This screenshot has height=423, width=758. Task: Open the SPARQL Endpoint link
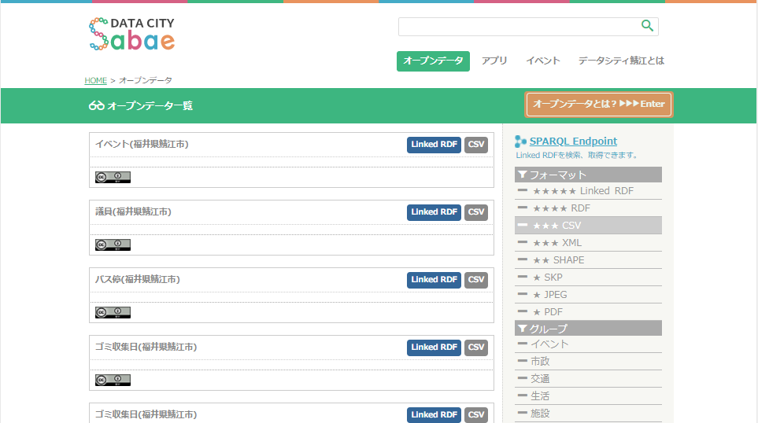click(573, 141)
